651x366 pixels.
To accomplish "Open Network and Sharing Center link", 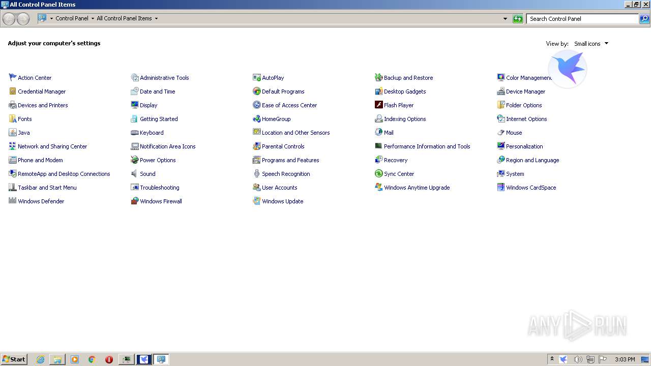I will (x=52, y=146).
